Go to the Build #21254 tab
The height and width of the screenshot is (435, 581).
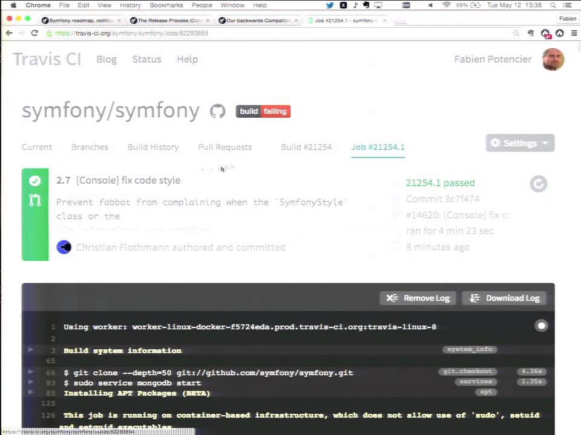pyautogui.click(x=306, y=147)
